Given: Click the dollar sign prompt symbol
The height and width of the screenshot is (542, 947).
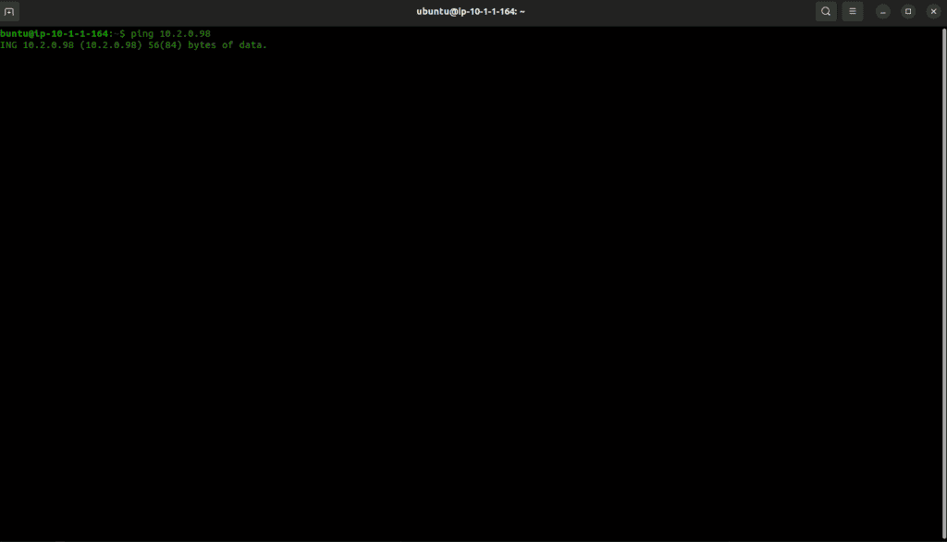Looking at the screenshot, I should point(122,33).
